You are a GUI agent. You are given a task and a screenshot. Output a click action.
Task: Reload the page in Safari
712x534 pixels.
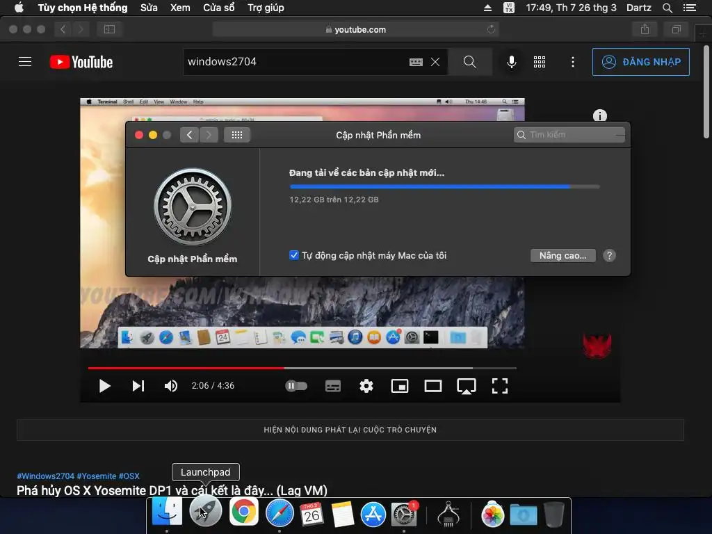click(491, 29)
